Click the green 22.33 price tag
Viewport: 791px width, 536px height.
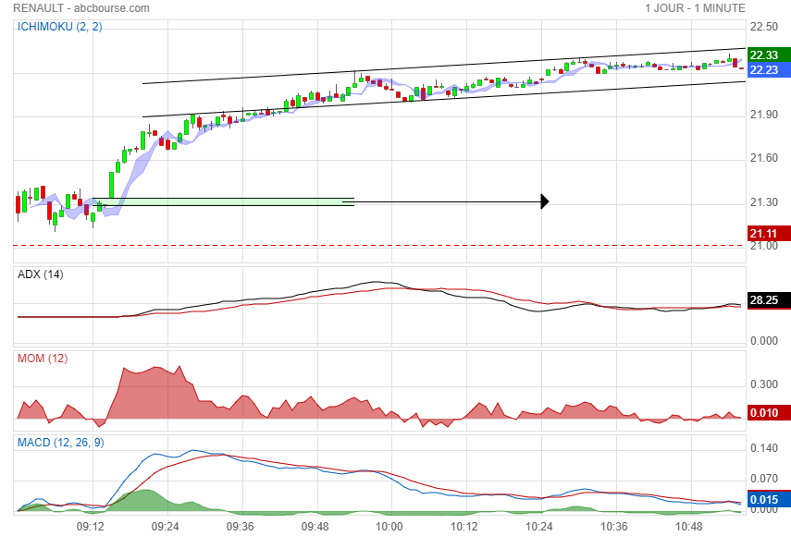point(768,55)
